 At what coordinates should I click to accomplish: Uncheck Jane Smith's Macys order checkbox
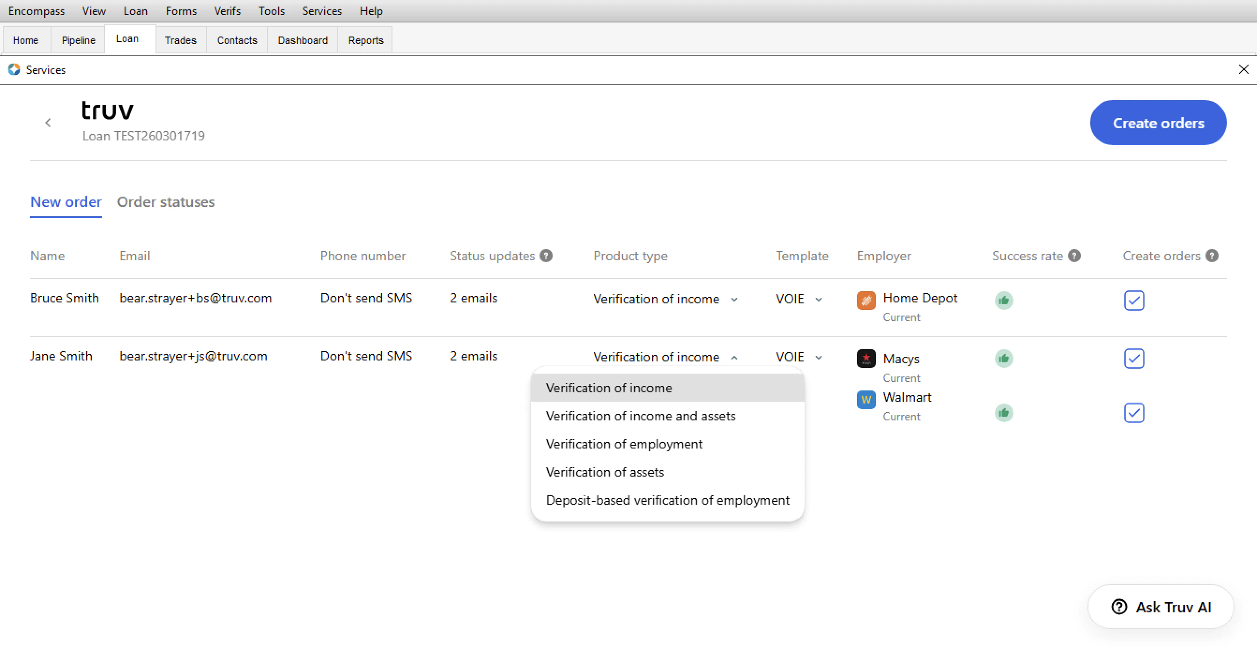1134,359
